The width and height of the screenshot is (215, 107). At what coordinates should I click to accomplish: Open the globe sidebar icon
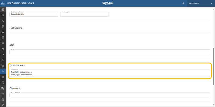point(3,26)
